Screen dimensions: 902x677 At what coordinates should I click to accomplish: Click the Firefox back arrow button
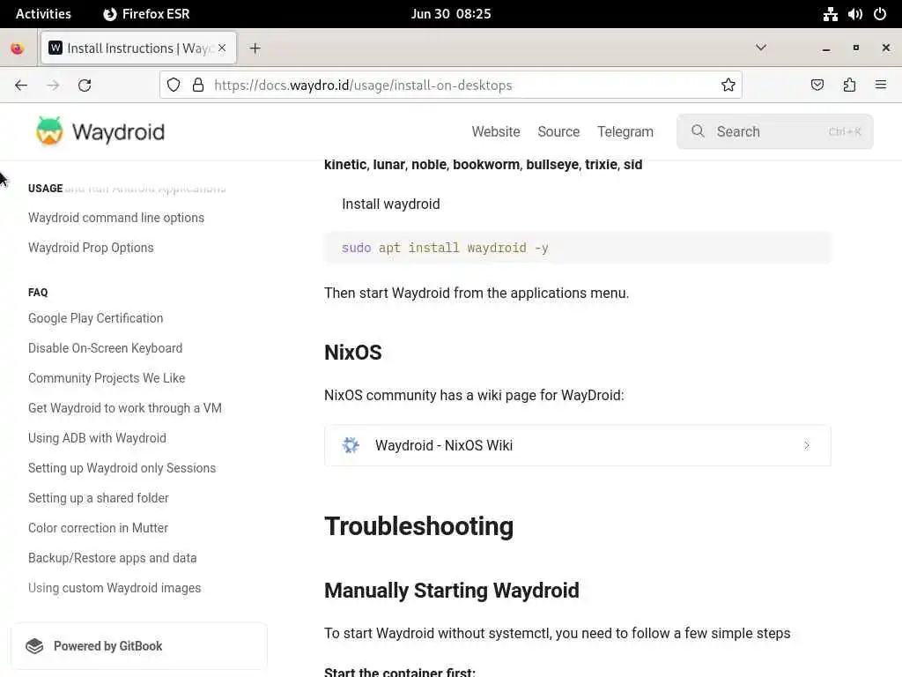coord(21,86)
